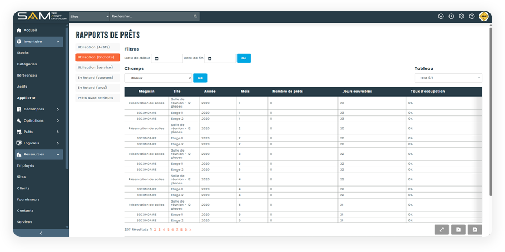The width and height of the screenshot is (505, 252).
Task: Click the expand fullscreen table button
Action: [441, 229]
